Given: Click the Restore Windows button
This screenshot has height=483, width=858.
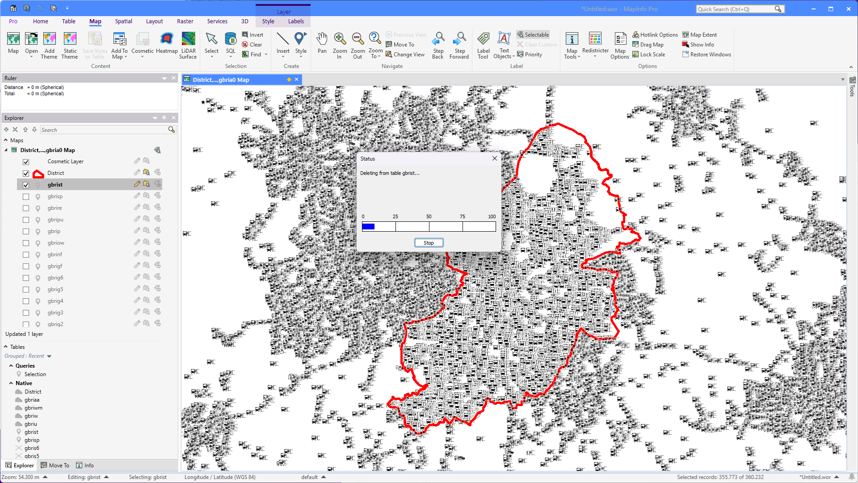Looking at the screenshot, I should (707, 55).
